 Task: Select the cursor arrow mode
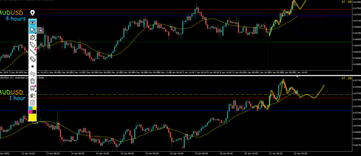(32, 30)
